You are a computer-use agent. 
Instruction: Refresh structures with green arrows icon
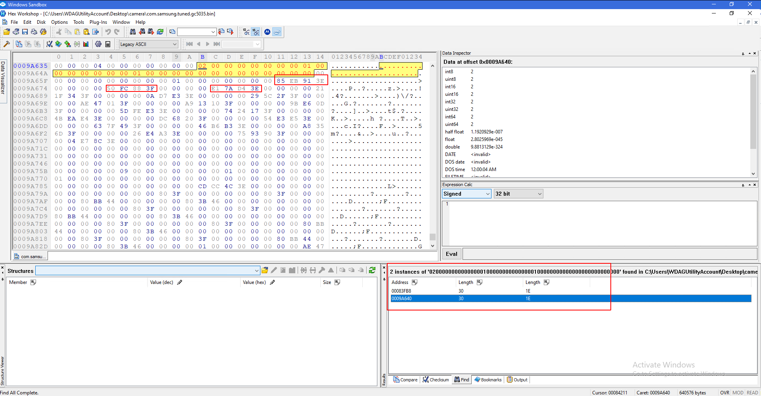372,270
